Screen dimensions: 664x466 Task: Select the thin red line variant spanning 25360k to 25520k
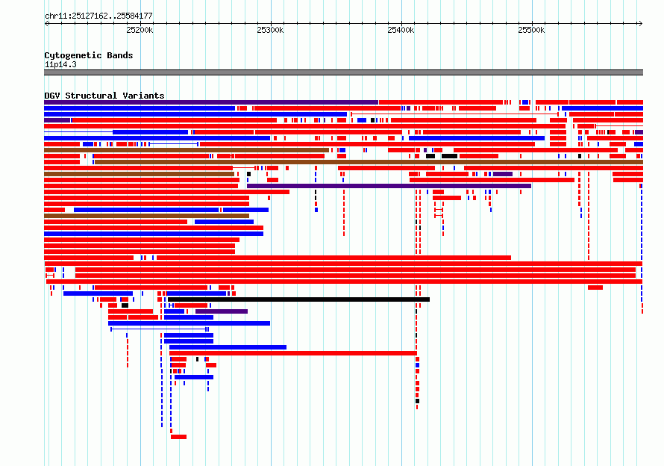(x=454, y=114)
